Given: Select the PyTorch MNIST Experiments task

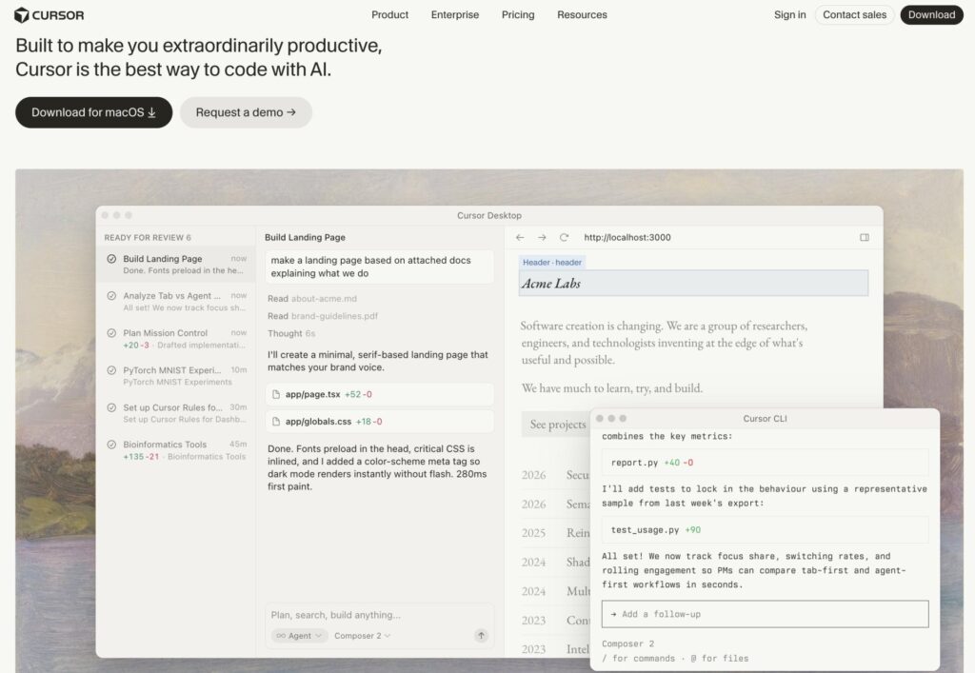Looking at the screenshot, I should click(x=176, y=376).
